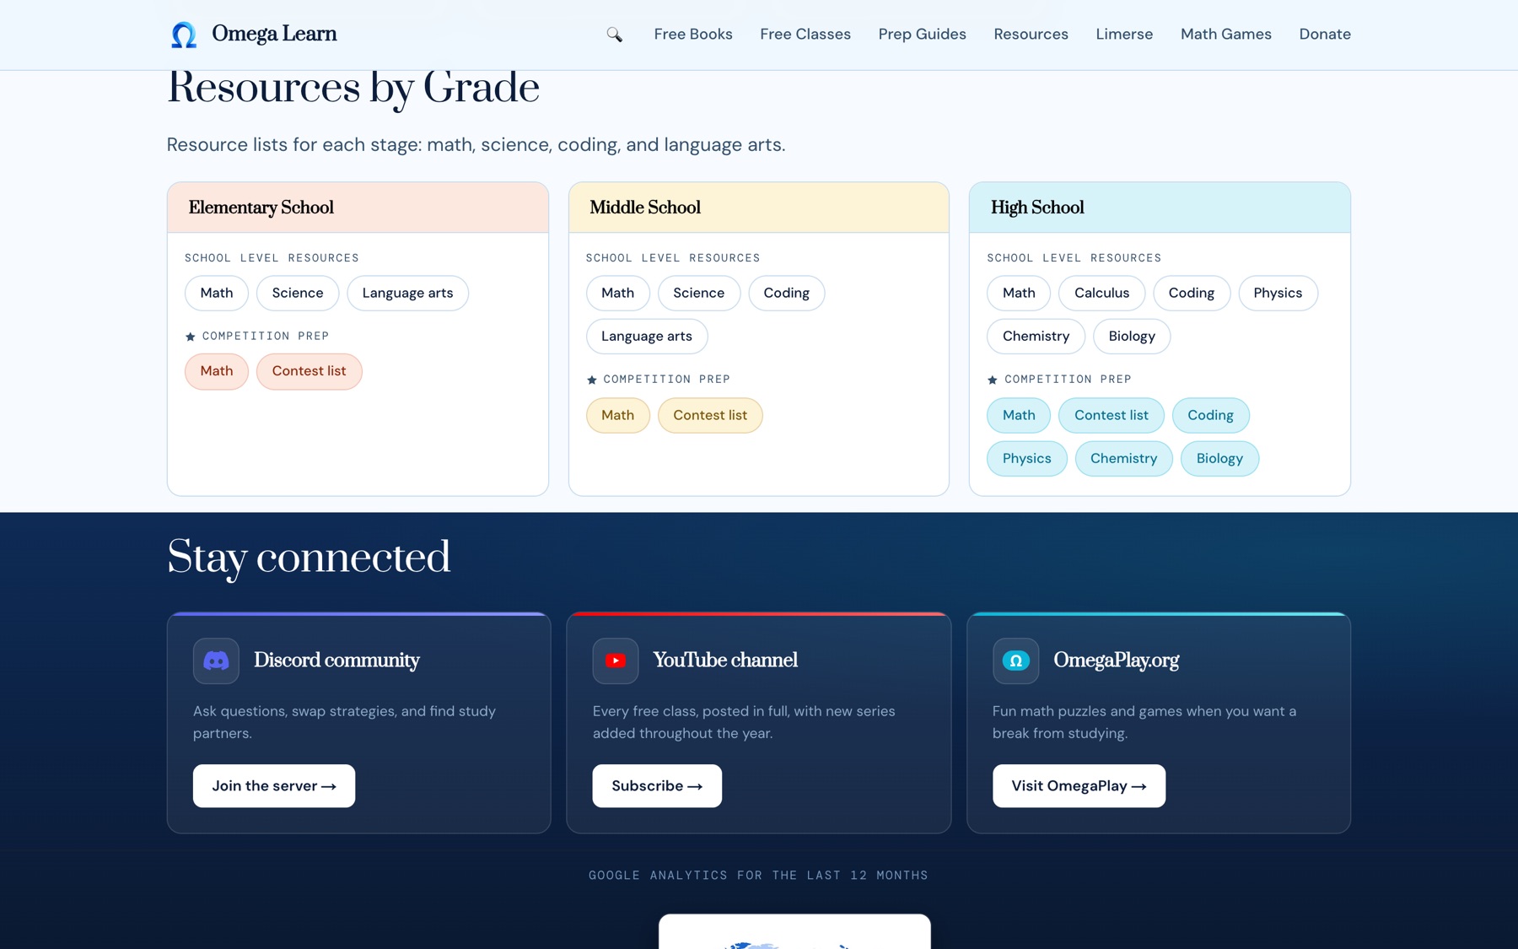
Task: Select Middle School Math resource chip
Action: point(617,293)
